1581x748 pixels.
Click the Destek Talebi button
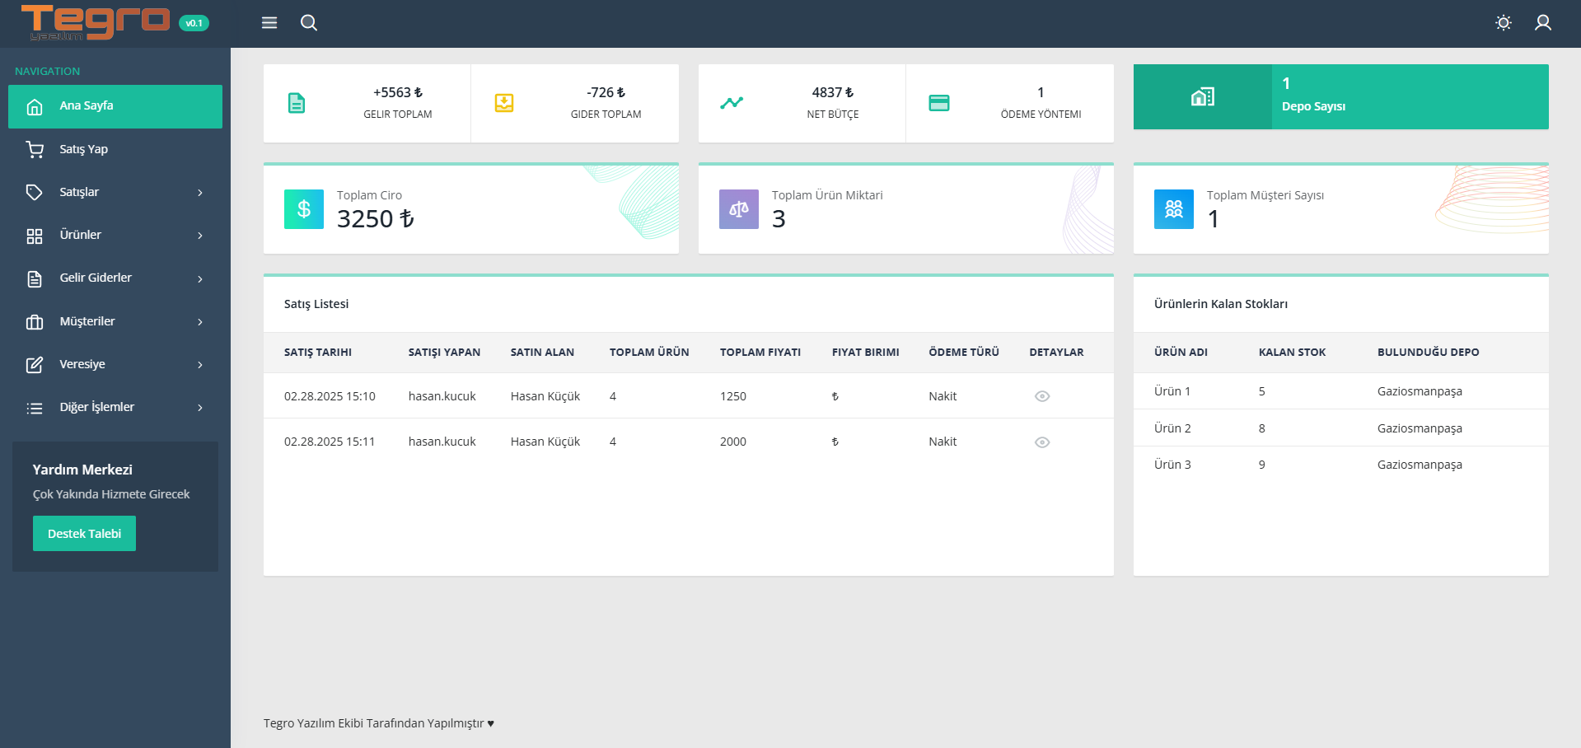click(84, 534)
